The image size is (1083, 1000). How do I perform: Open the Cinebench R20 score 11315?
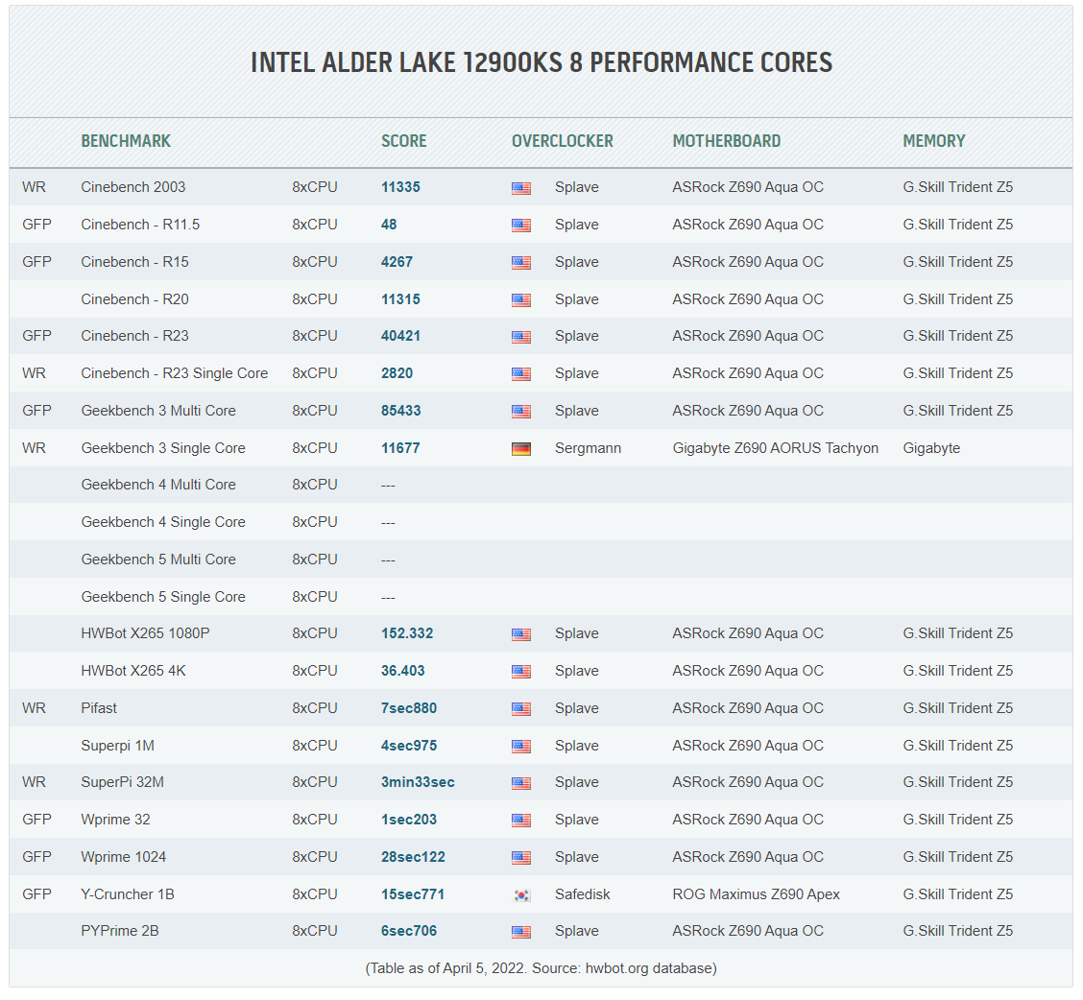point(400,299)
